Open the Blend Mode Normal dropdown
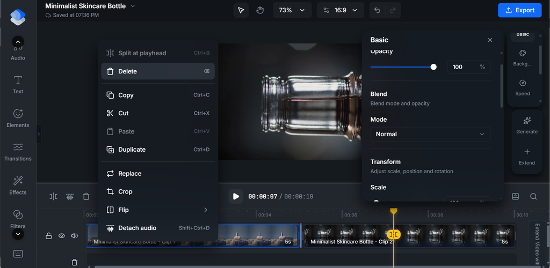The width and height of the screenshot is (550, 268). pyautogui.click(x=430, y=134)
